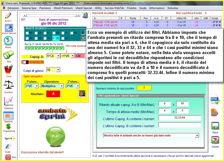The height and width of the screenshot is (161, 224).
Task: Open the Statusbar menu
Action: pos(173,8)
